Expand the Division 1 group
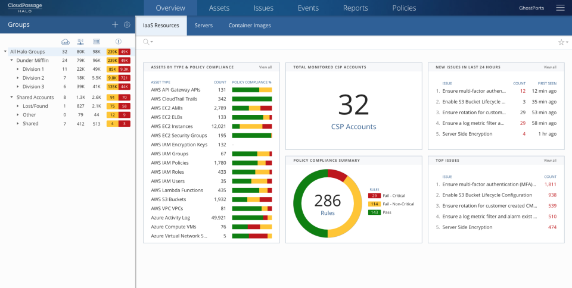The height and width of the screenshot is (288, 572). 18,69
